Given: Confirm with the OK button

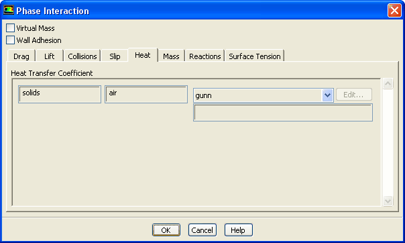Looking at the screenshot, I should click(166, 230).
